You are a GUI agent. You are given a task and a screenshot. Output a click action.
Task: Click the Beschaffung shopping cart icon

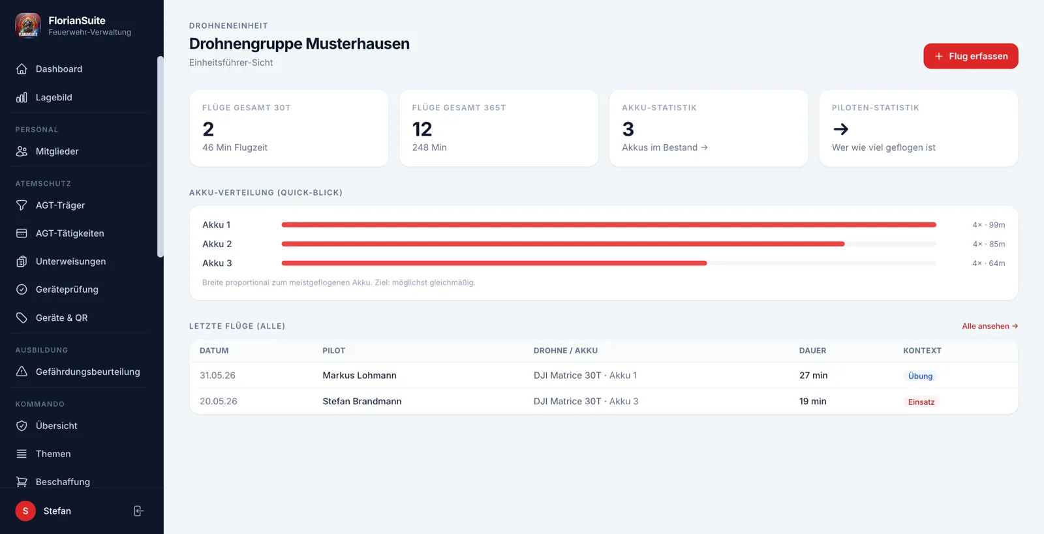click(22, 482)
